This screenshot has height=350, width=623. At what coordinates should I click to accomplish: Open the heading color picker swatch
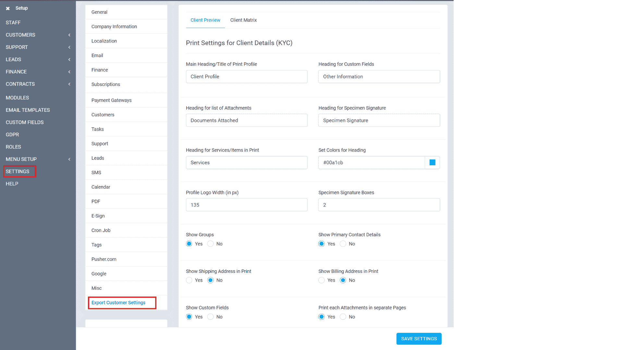pyautogui.click(x=432, y=162)
